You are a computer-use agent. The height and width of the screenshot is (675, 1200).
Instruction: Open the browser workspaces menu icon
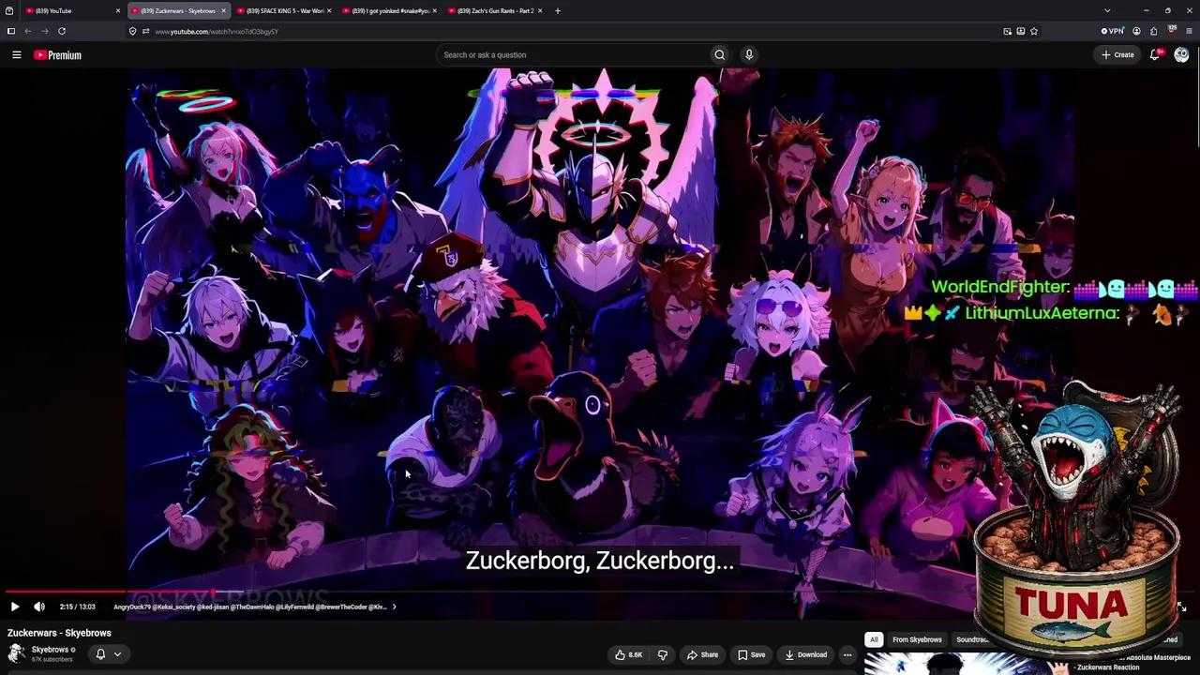point(8,10)
